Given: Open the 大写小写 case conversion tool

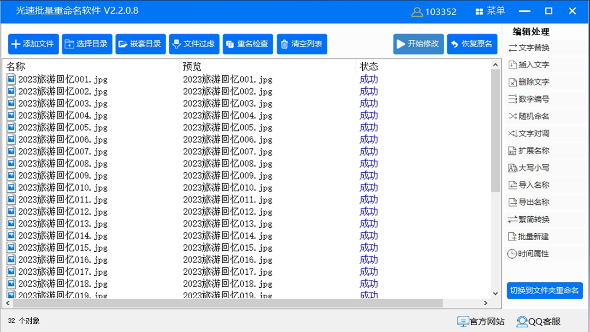Looking at the screenshot, I should (x=527, y=167).
